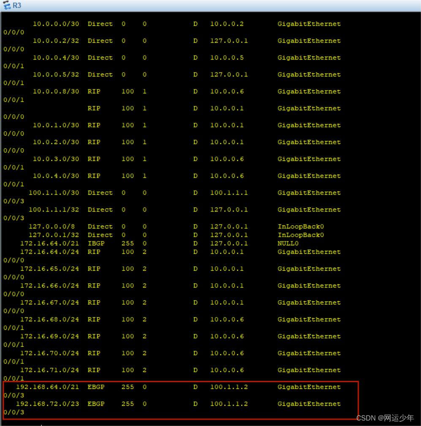Click the R3 window title text
Screen dimensions: 421x426
tap(17, 5)
